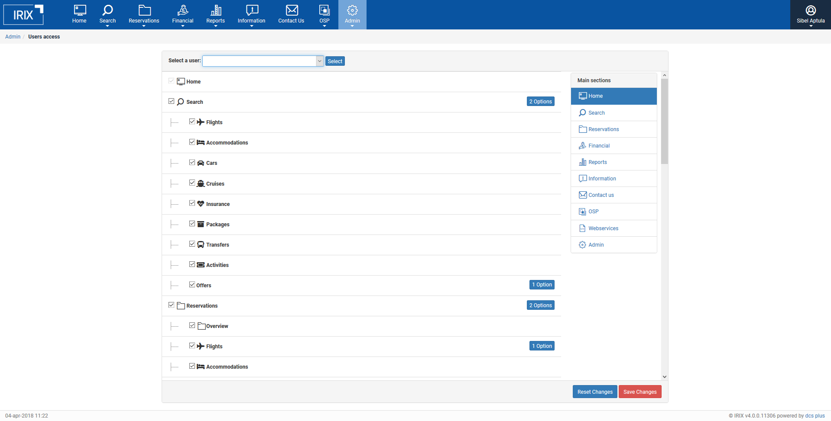The width and height of the screenshot is (831, 421).
Task: Toggle the Insurance permission checkbox
Action: point(192,203)
